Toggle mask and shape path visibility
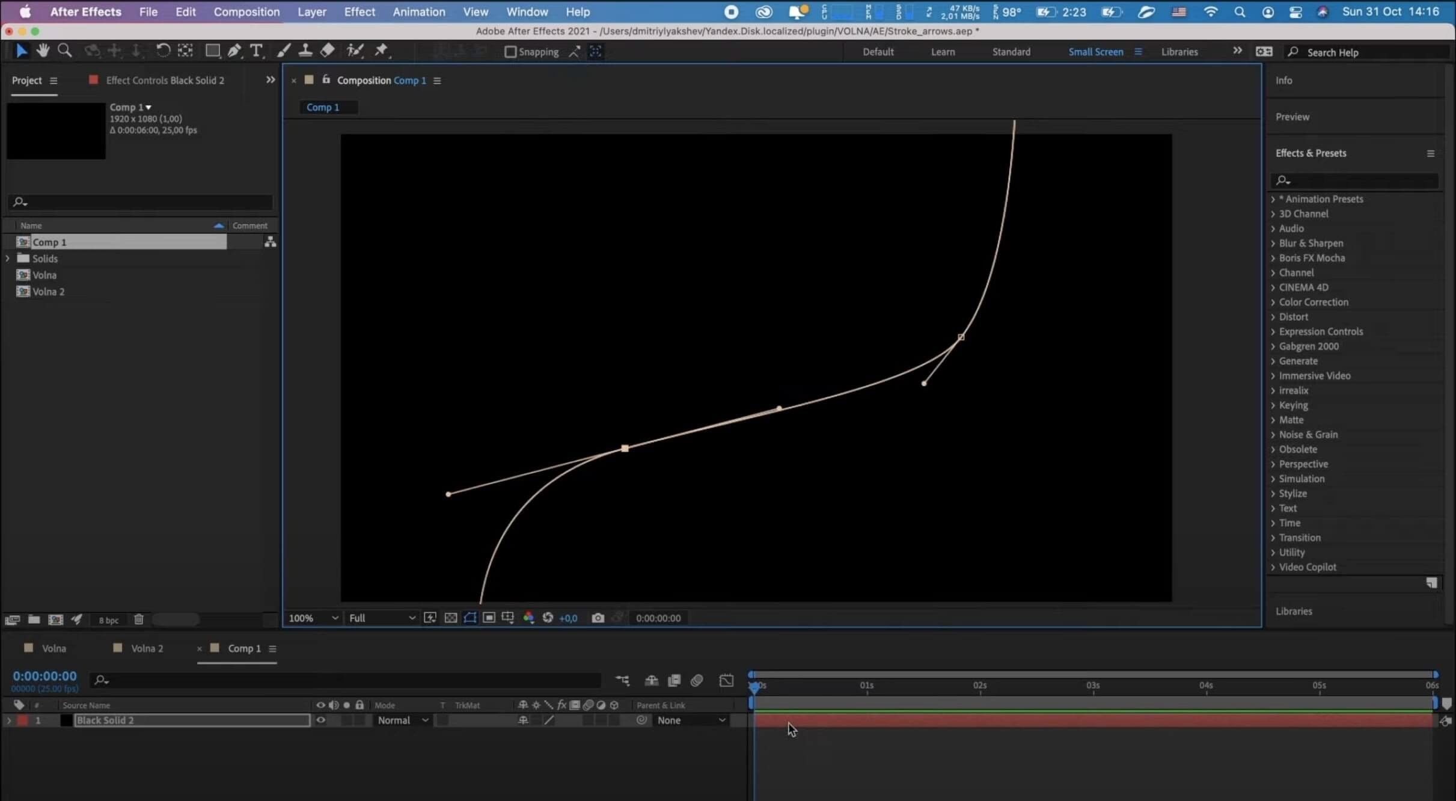 click(470, 618)
